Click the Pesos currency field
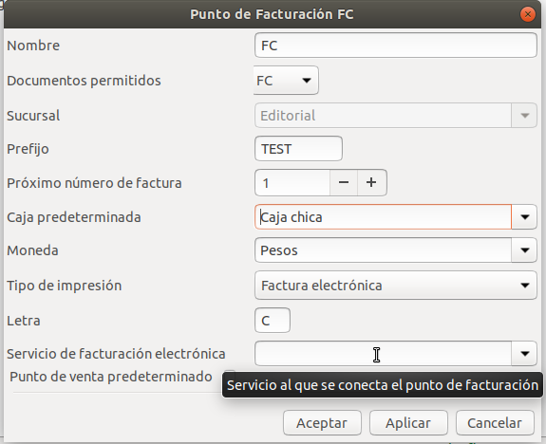The image size is (546, 444). tap(383, 250)
